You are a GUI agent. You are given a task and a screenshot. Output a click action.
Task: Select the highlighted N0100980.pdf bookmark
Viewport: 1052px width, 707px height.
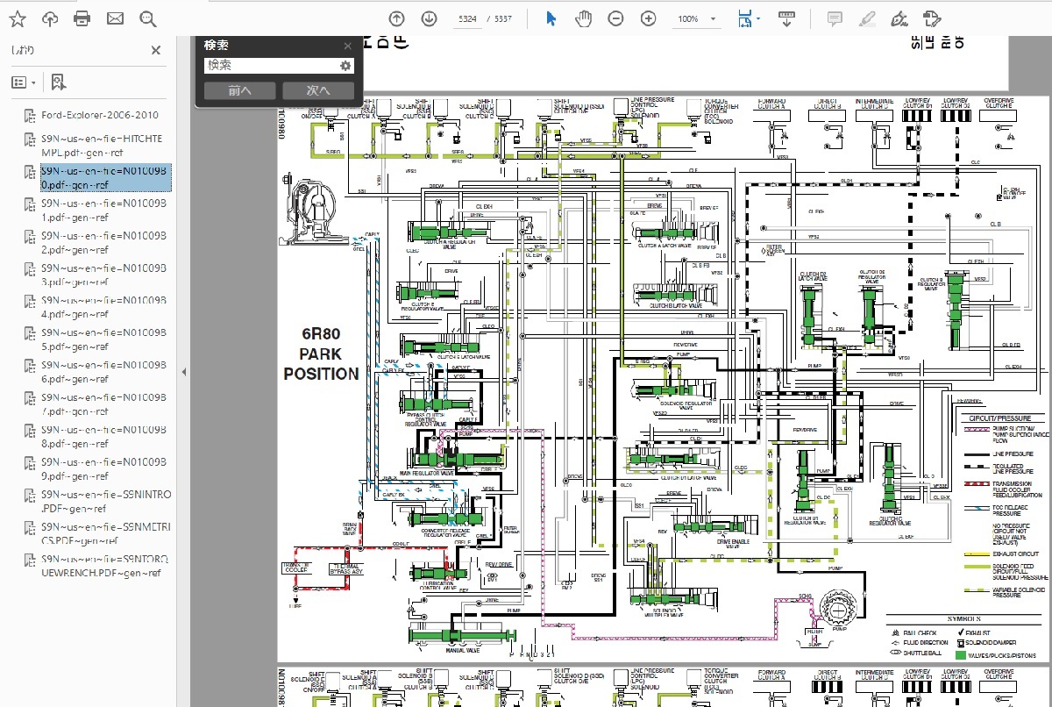[x=104, y=177]
